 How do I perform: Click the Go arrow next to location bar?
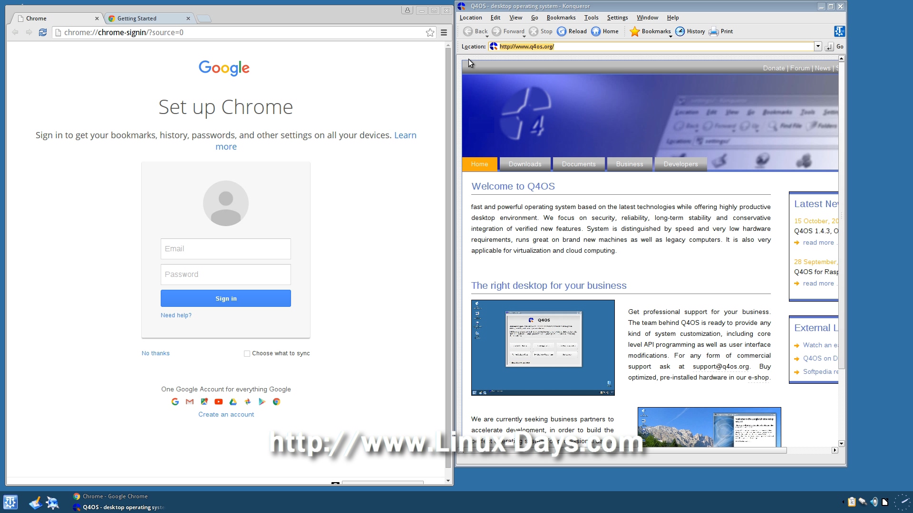pos(829,47)
